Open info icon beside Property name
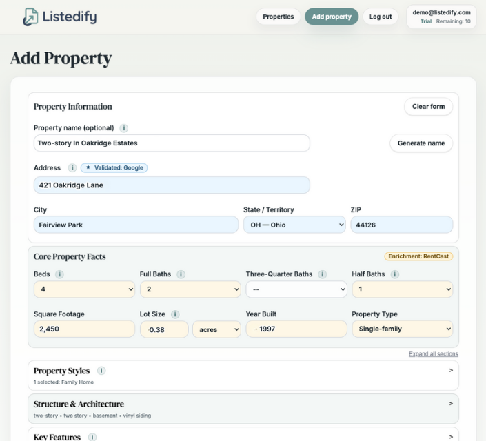486x441 pixels. [x=123, y=128]
